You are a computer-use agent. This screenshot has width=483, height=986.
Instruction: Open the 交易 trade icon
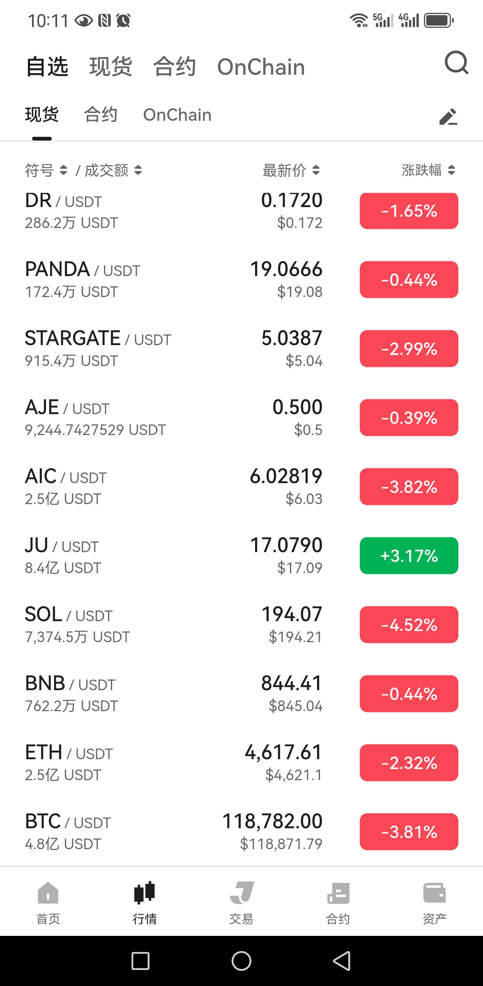pos(241,892)
